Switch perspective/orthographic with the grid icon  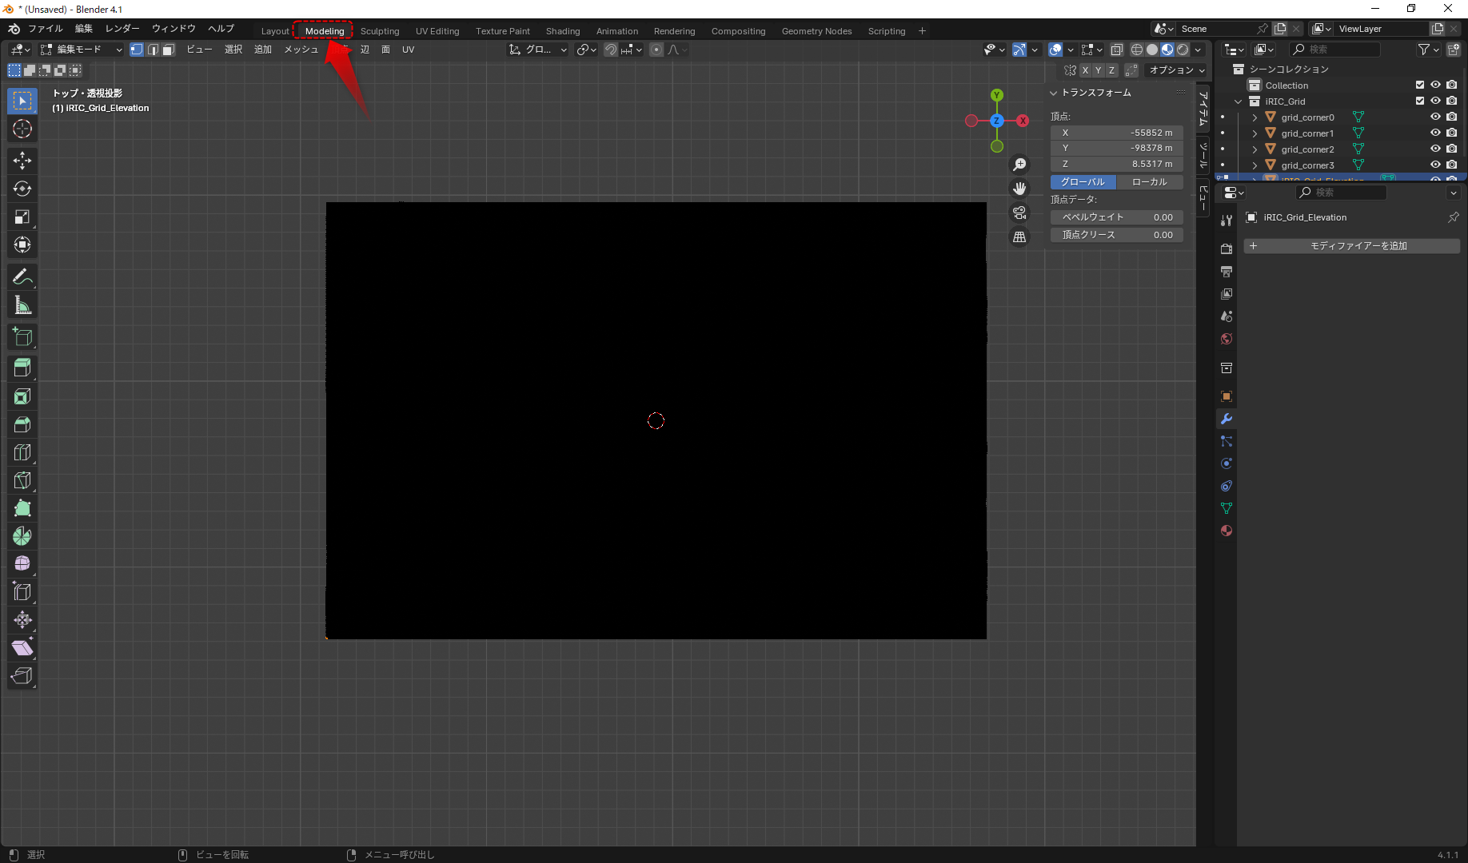1019,237
